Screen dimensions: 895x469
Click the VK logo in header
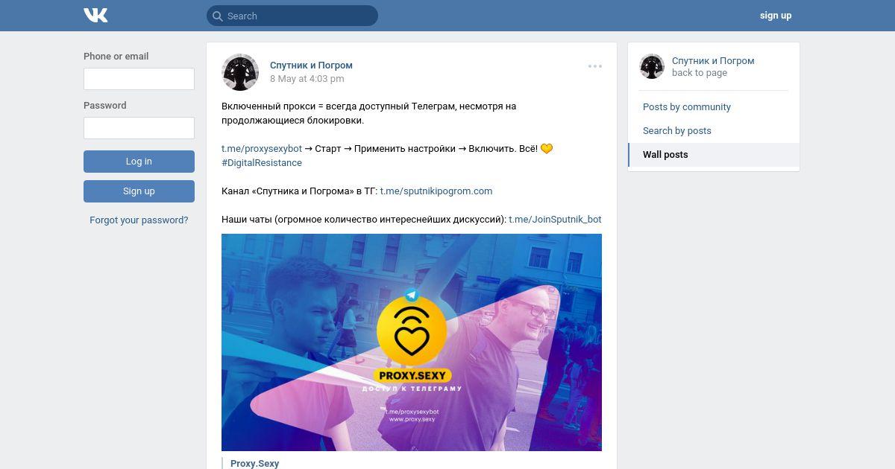pyautogui.click(x=95, y=15)
